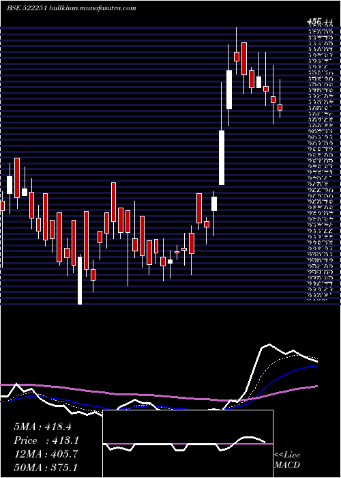Click the white line's peak in the lower panel
This screenshot has width=341, height=478.
(x=269, y=345)
